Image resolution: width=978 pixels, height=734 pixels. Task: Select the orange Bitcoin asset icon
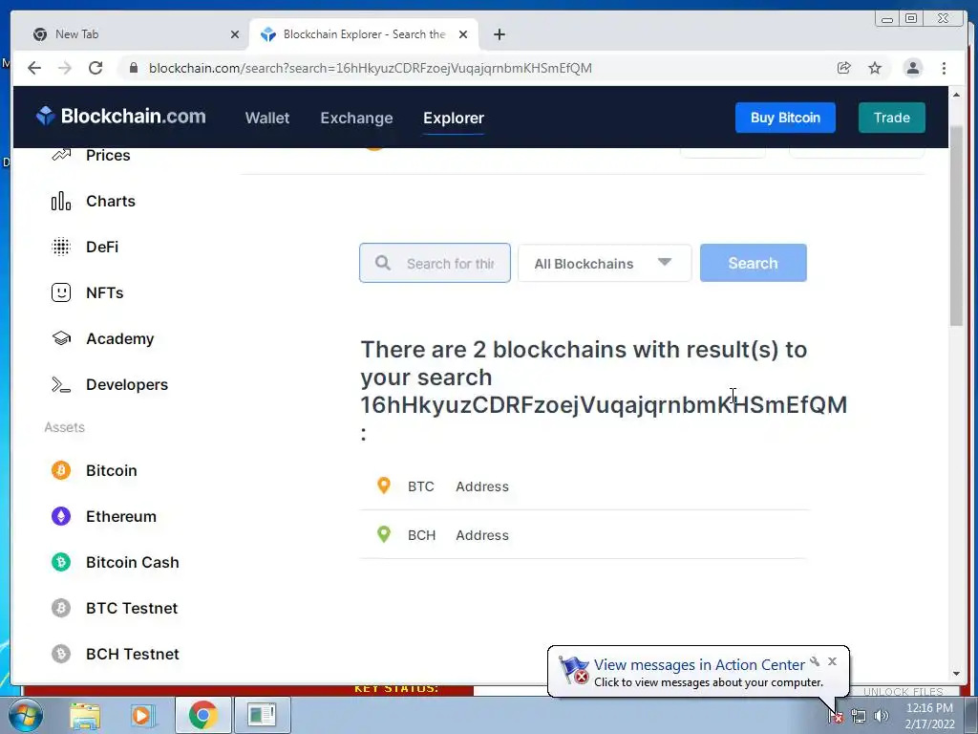(61, 470)
